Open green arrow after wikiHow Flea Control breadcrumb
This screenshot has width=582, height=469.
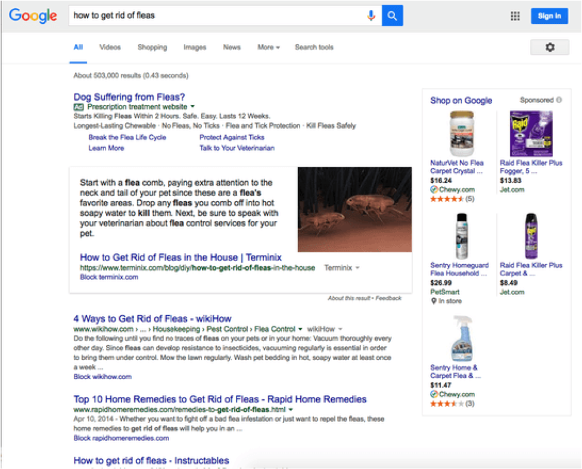pyautogui.click(x=300, y=329)
